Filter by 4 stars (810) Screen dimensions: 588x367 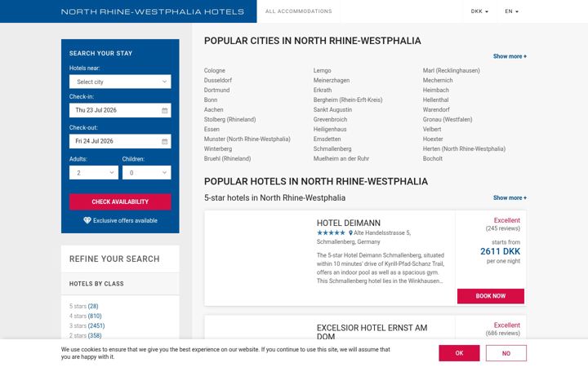click(85, 316)
